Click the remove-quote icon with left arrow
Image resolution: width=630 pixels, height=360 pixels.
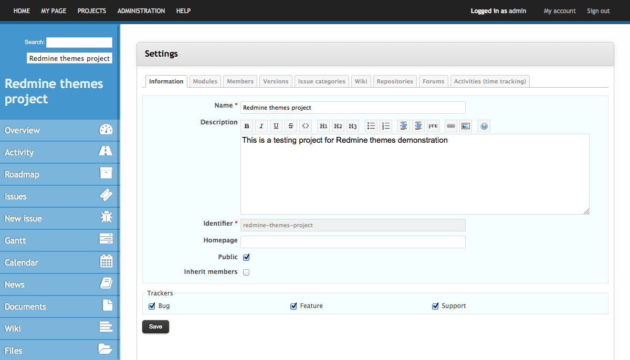(x=418, y=126)
